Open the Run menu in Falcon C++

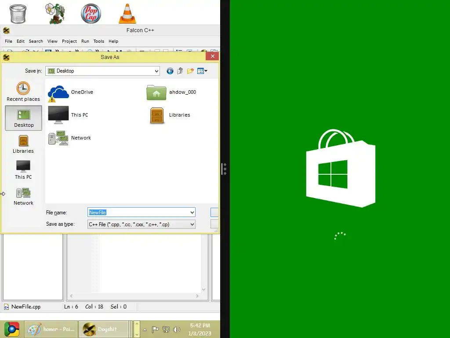click(85, 41)
